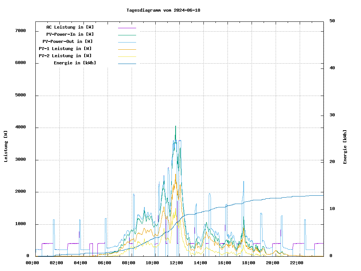Select the 'PV-1 Leistung in [W]' legend label

coord(65,49)
